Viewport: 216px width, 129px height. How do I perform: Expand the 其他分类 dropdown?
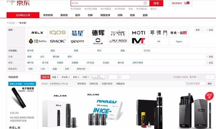coord(82,69)
